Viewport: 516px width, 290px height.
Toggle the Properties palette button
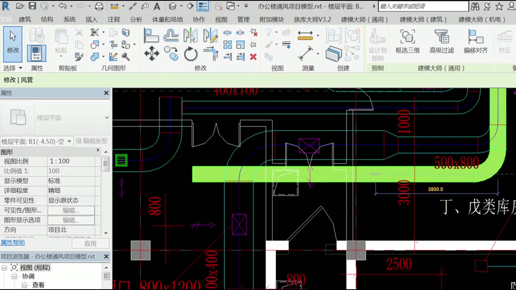tap(37, 54)
